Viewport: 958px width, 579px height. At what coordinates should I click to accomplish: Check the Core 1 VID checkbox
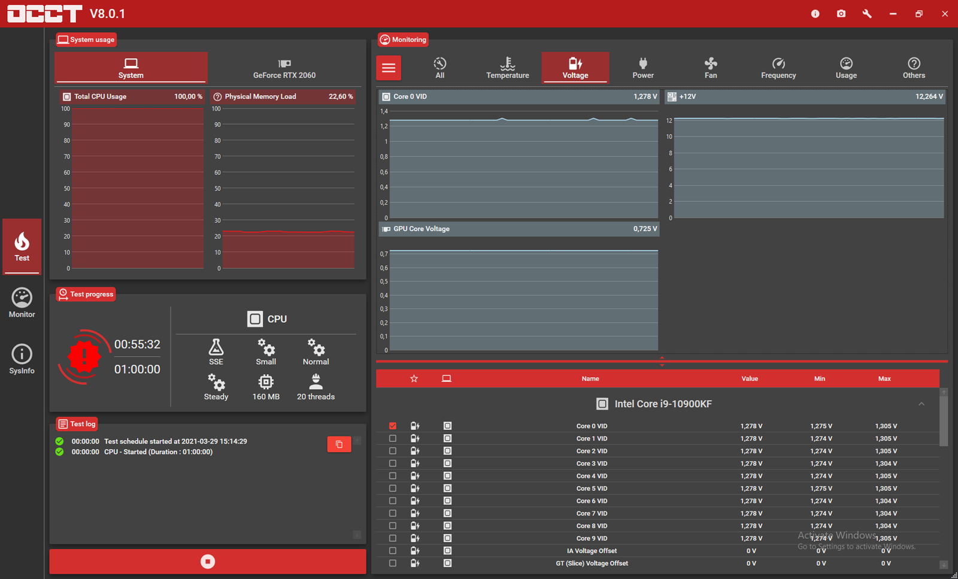[x=393, y=438]
